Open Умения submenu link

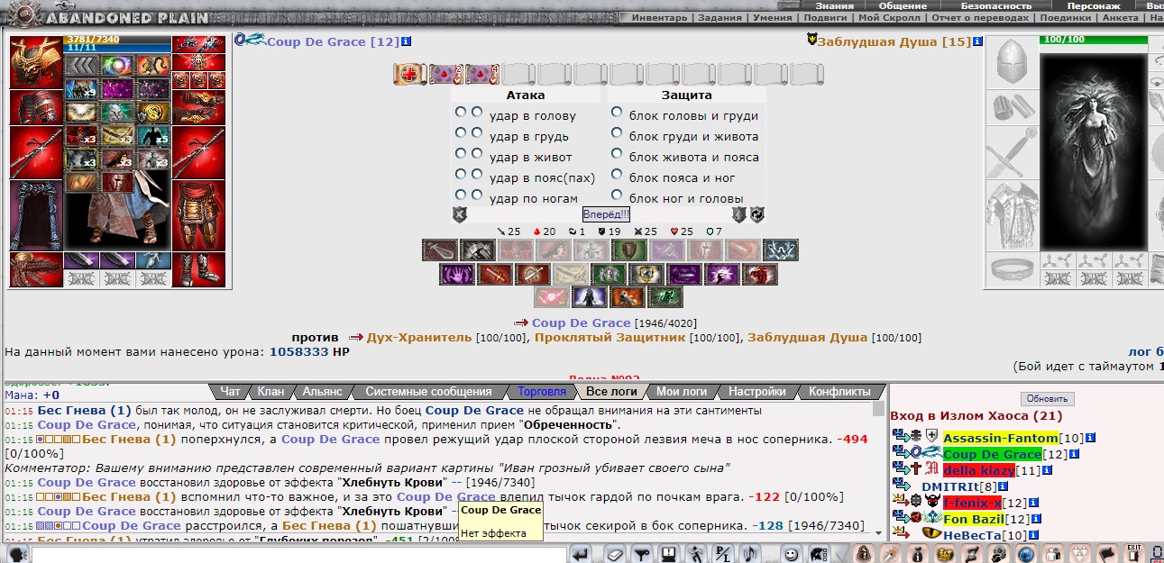771,17
